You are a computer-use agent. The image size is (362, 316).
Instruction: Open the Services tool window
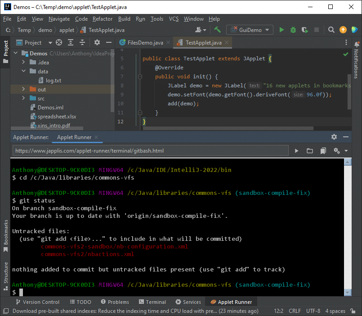188,302
